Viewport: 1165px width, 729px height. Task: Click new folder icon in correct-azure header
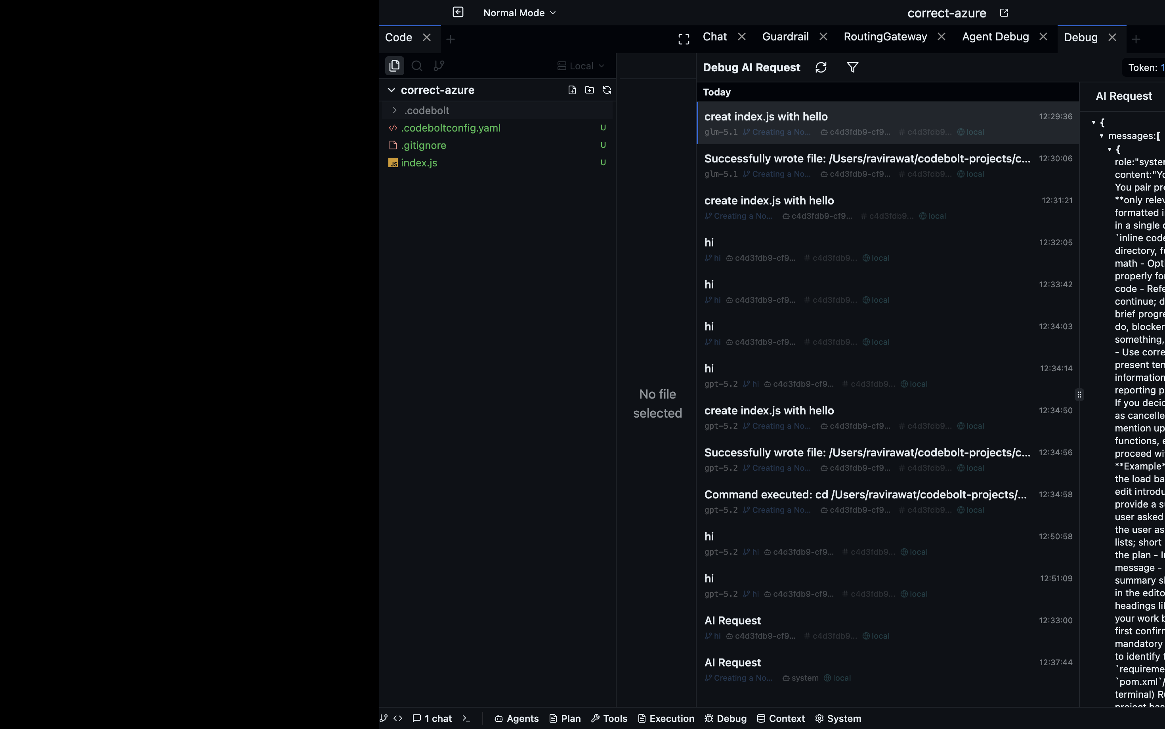(589, 90)
